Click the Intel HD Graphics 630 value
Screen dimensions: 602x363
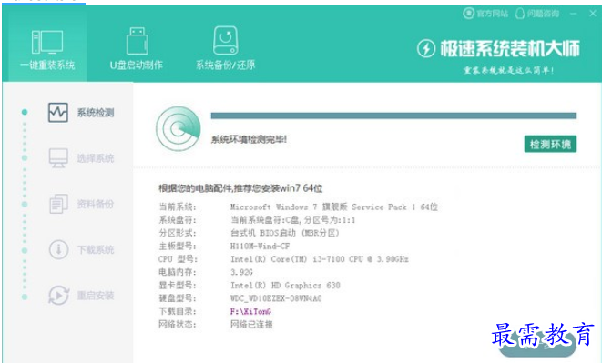[285, 285]
